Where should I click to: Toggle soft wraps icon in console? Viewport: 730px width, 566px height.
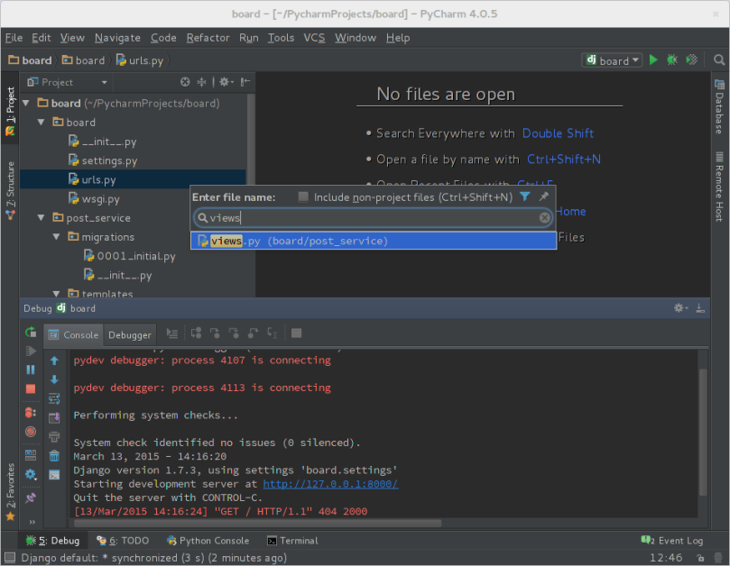(x=54, y=398)
